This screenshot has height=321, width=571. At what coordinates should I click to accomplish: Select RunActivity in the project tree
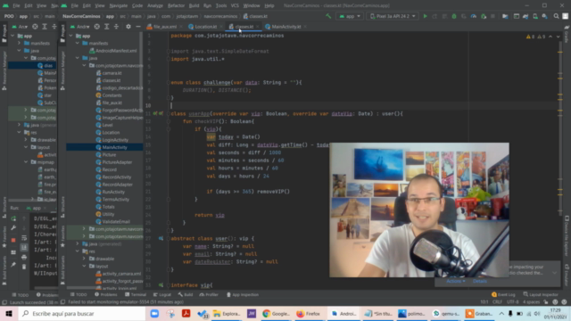point(113,192)
